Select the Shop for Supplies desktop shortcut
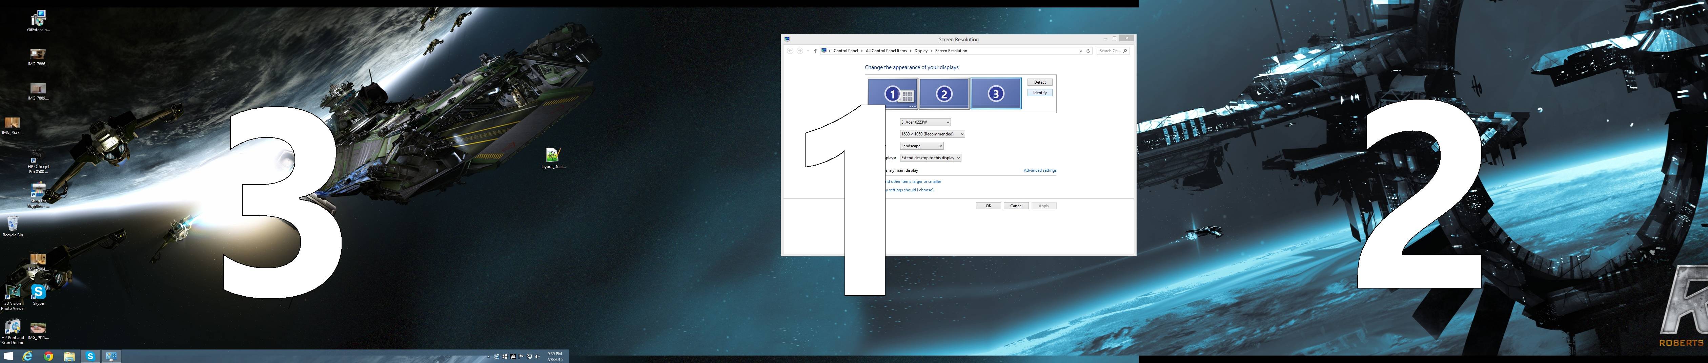Screen dimensions: 1708x363 pyautogui.click(x=38, y=195)
